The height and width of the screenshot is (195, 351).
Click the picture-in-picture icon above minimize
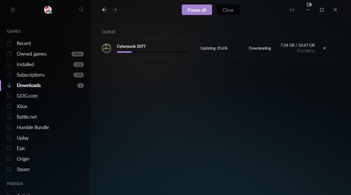tap(309, 4)
